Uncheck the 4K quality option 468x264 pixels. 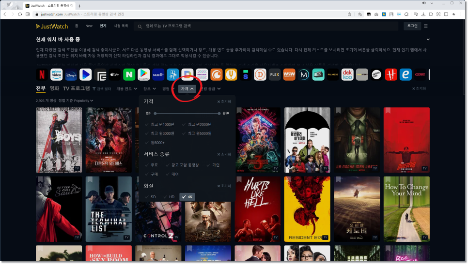pos(187,197)
